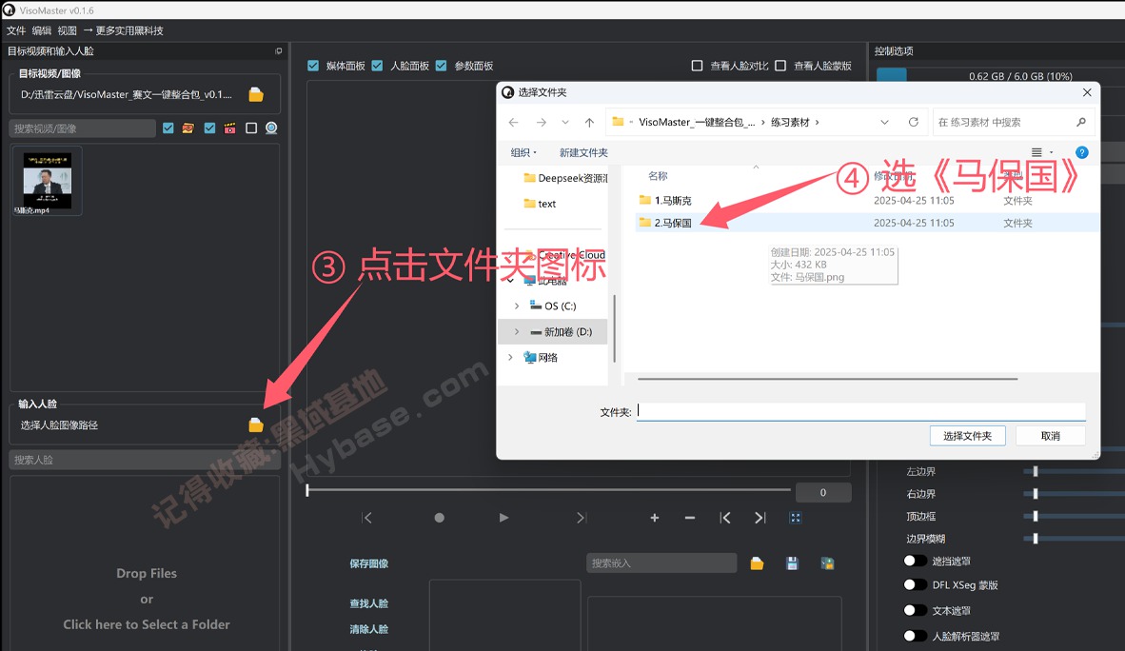The image size is (1125, 651).
Task: Click the video timeline slider track
Action: tap(549, 490)
